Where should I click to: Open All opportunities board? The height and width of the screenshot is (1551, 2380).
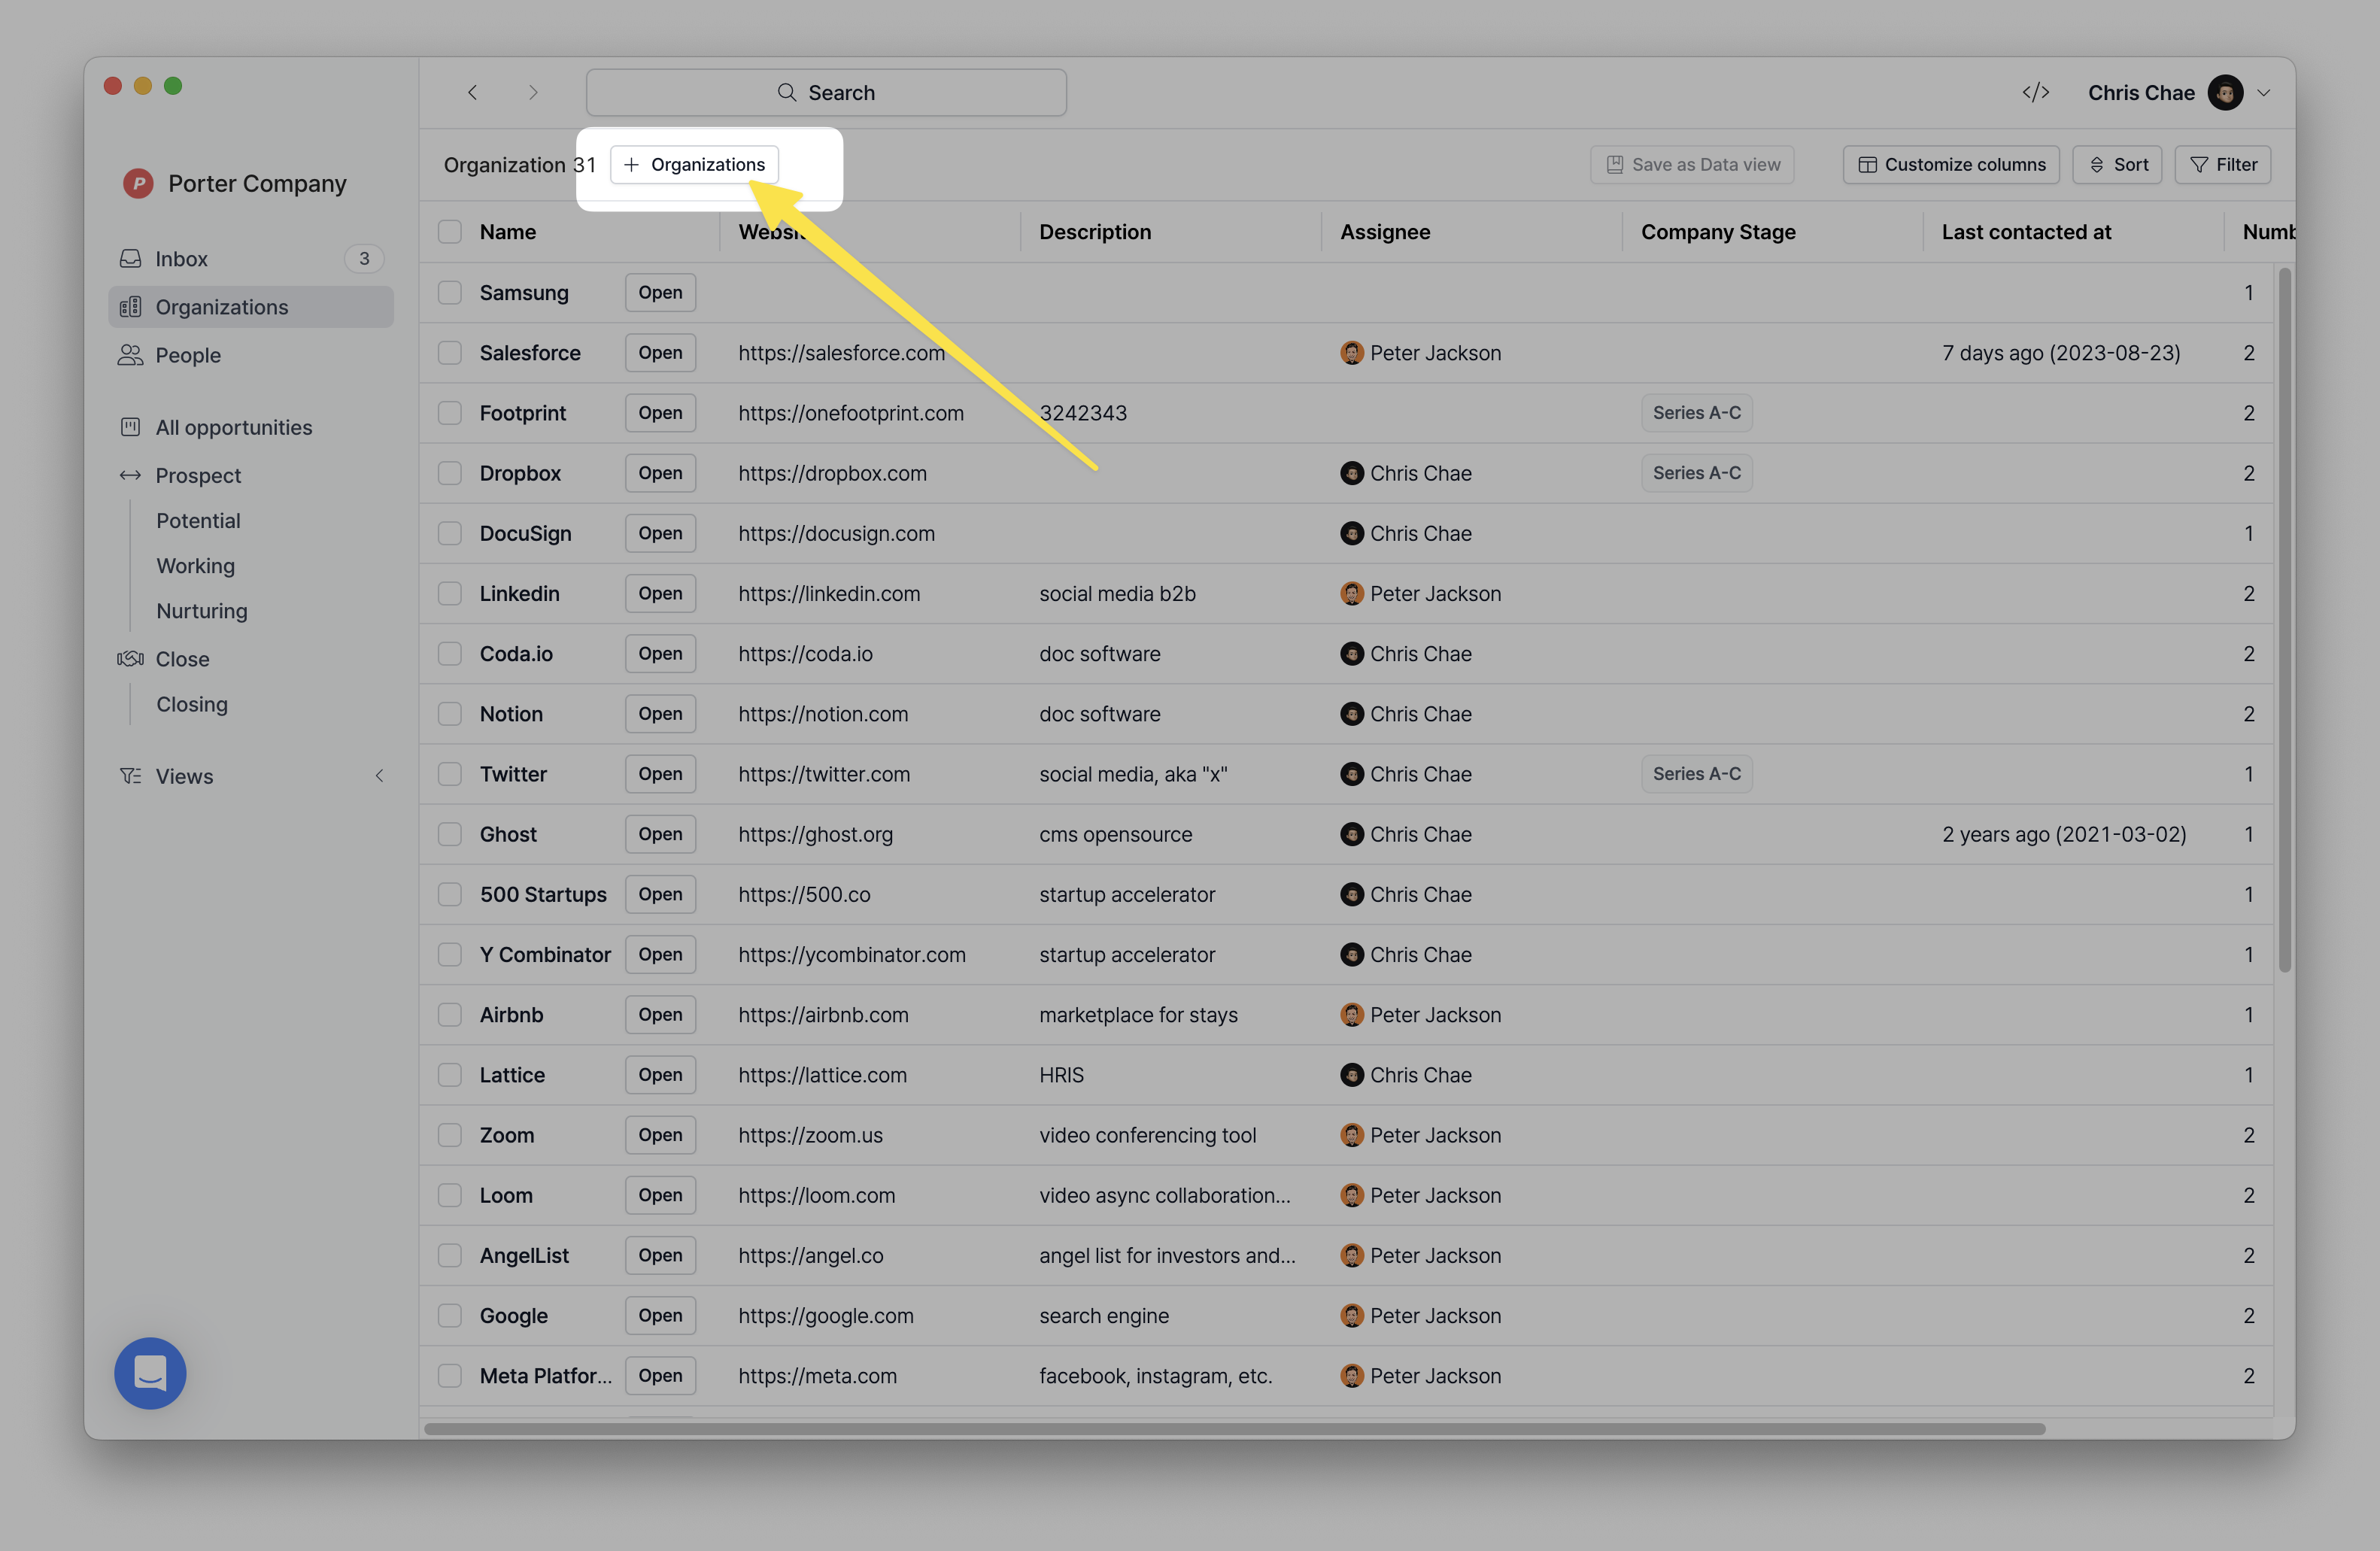click(233, 427)
